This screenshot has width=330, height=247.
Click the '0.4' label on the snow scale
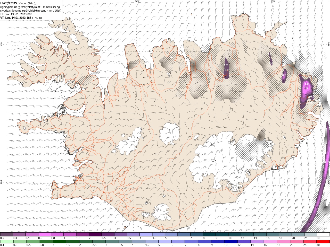pyautogui.click(x=28, y=238)
